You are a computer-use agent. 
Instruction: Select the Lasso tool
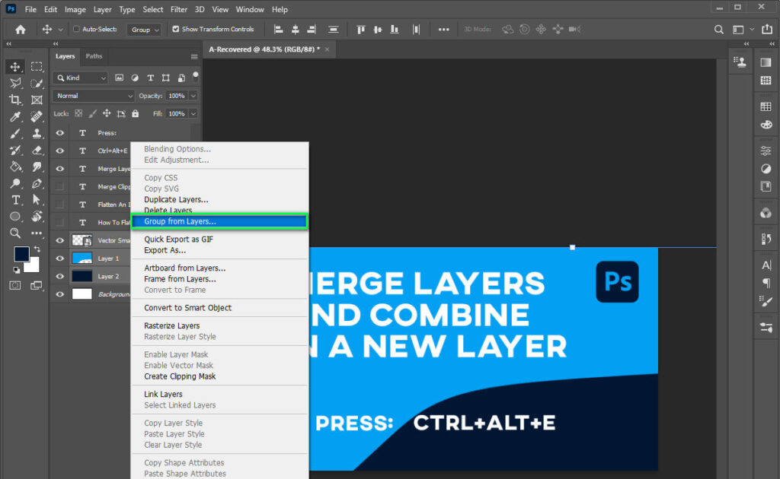pos(15,83)
